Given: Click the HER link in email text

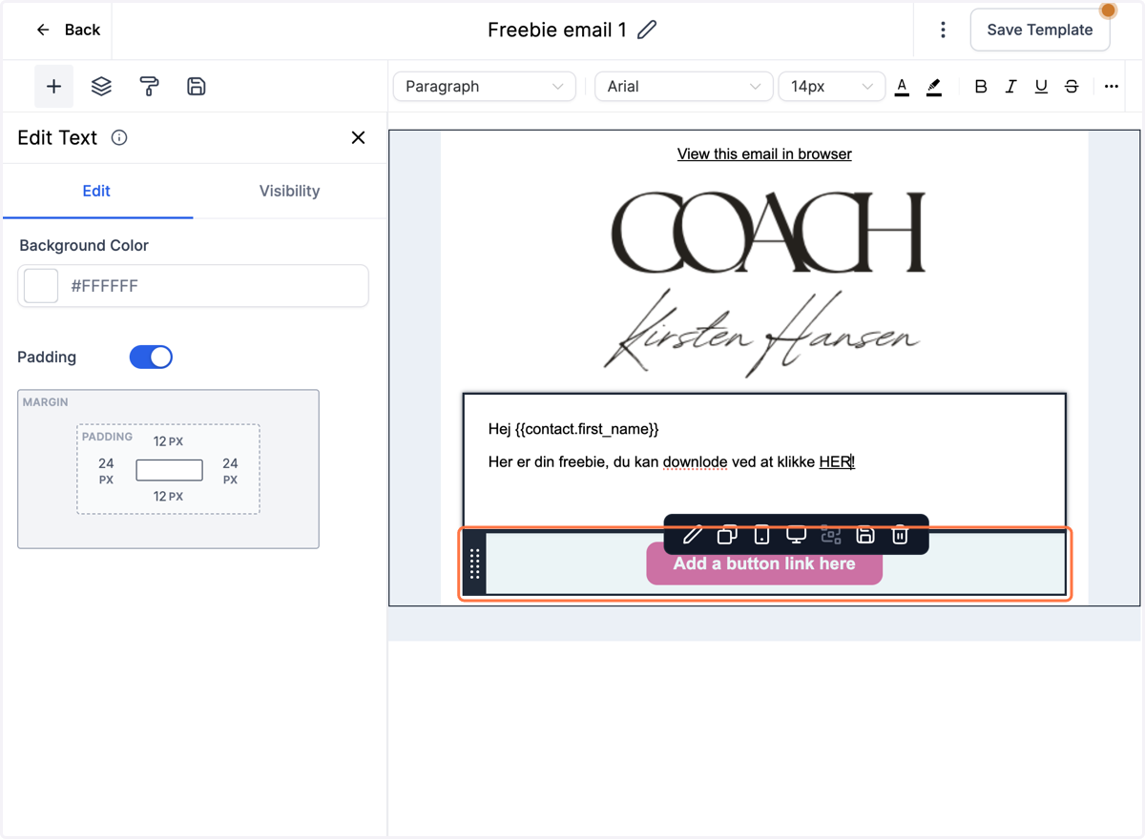Looking at the screenshot, I should [835, 461].
